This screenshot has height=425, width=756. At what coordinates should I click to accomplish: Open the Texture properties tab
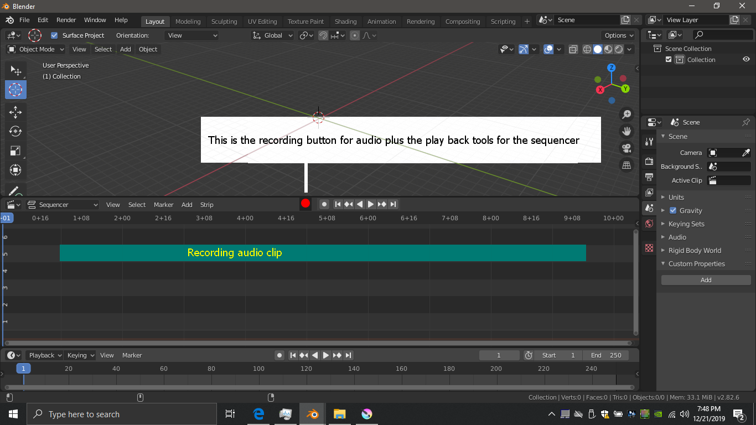click(x=649, y=248)
